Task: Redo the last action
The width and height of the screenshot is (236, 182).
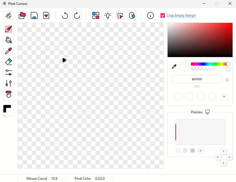Action: pyautogui.click(x=77, y=15)
